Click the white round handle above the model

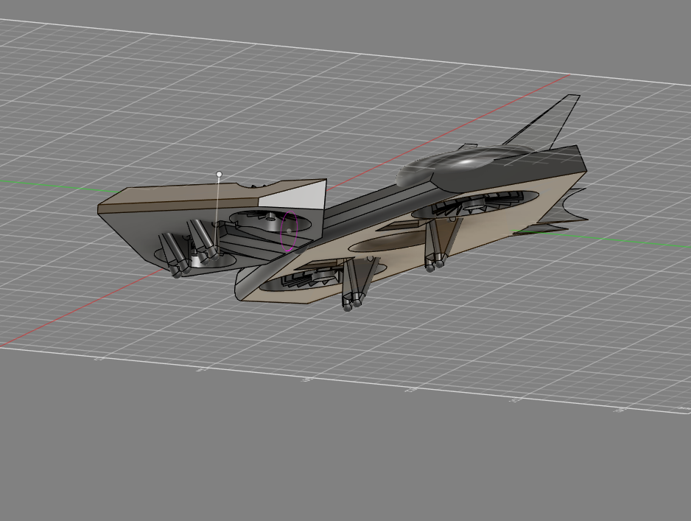pos(219,175)
